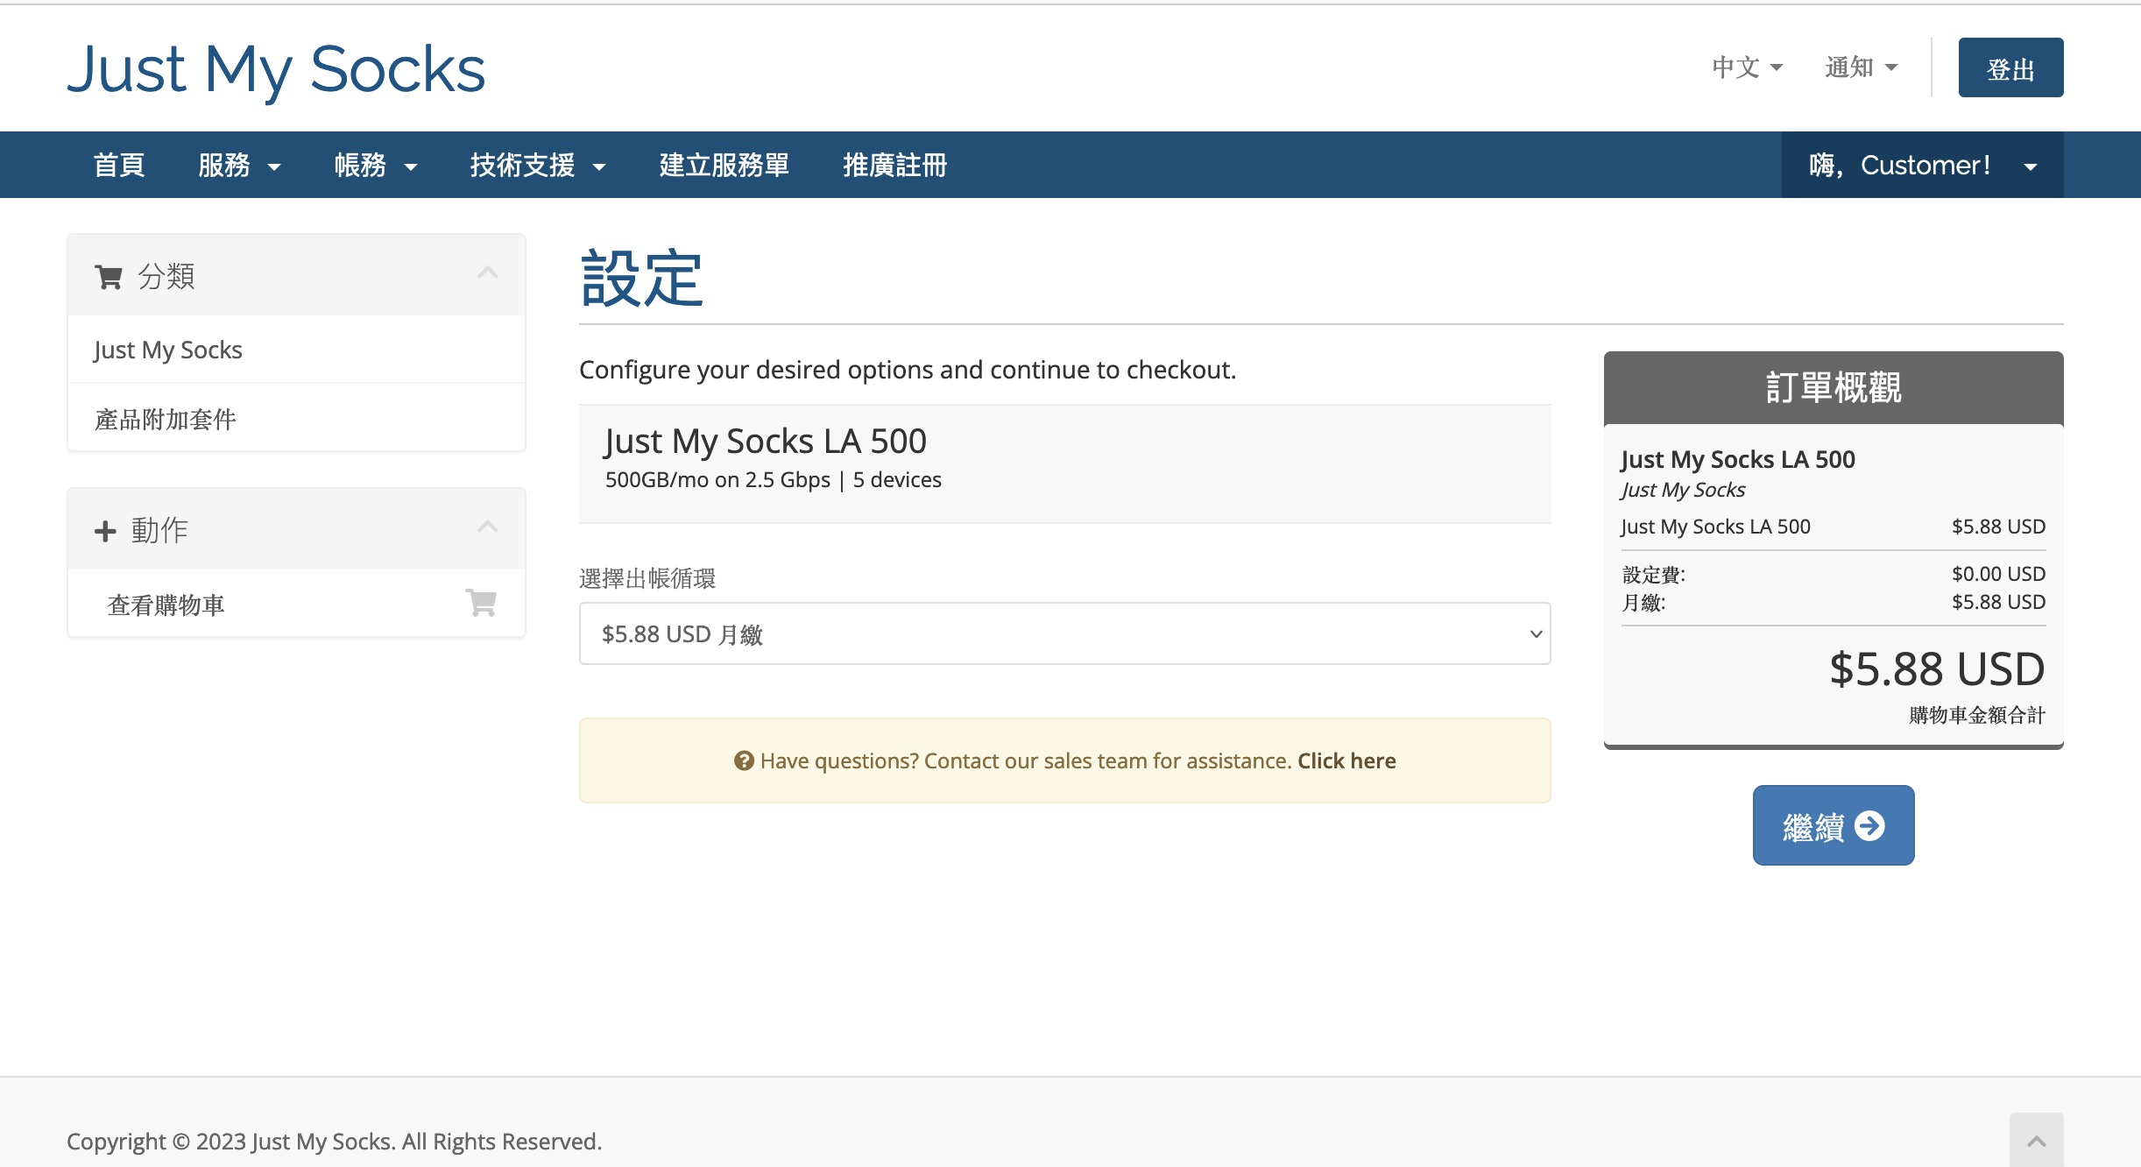Click the 登出 button
Screen dimensions: 2141x1167
[x=2010, y=67]
